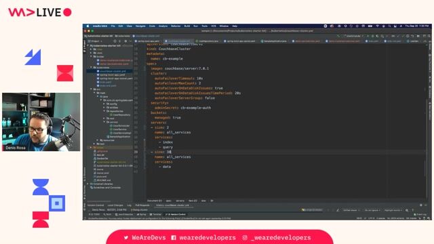Viewport: 434px width, 244px height.
Task: Toggle the TODO tool window
Action: pos(94,214)
